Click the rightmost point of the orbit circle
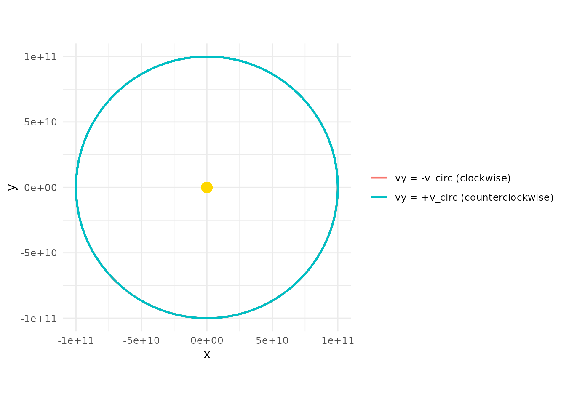Screen dimensions: 566x404 click(338, 187)
